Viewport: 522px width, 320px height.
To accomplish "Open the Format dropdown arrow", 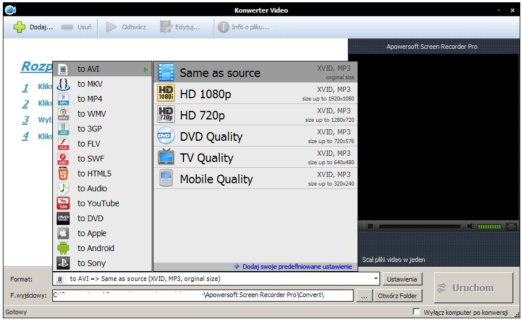I will click(376, 279).
